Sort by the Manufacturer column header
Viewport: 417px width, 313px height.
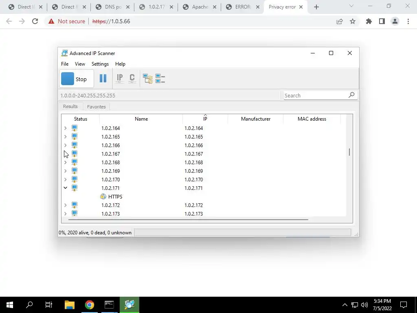pos(256,119)
